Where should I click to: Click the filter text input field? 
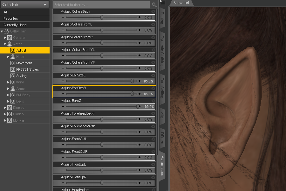tap(101, 5)
